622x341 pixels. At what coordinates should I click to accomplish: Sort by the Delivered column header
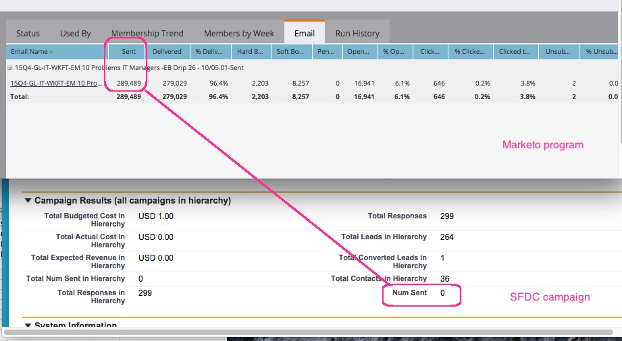point(167,51)
